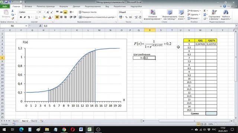Viewport: 238px width, 133px height.
Task: Click the 'Формат' cells button
Action: pyautogui.click(x=193, y=18)
